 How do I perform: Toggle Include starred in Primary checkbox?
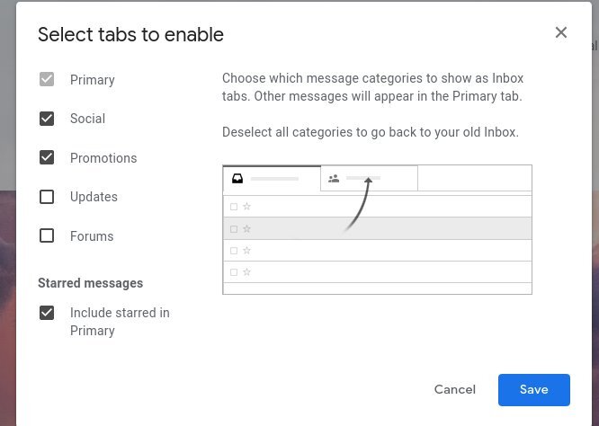coord(47,313)
